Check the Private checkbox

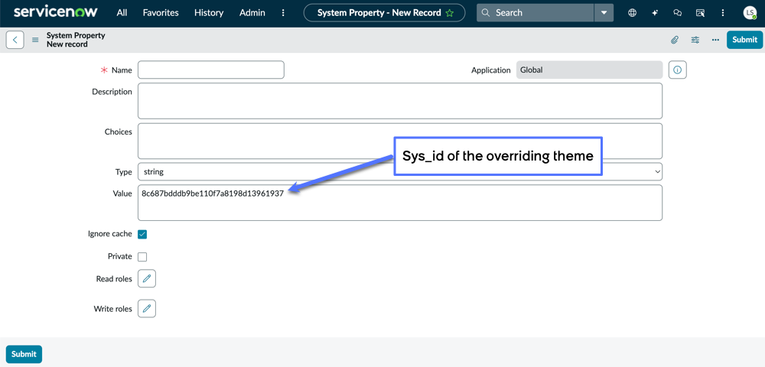142,257
